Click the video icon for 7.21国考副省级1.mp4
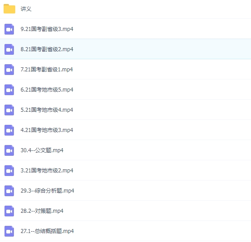Screen dimensions: 251x242 pos(9,70)
